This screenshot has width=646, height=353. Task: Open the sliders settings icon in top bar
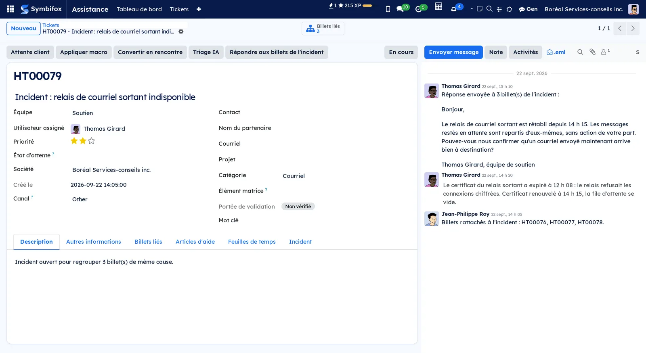click(x=499, y=9)
